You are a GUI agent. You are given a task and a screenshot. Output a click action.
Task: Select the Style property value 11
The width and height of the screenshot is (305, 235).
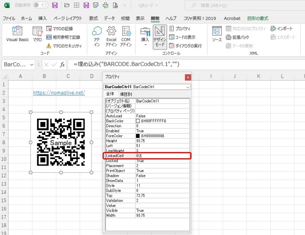pos(162,185)
